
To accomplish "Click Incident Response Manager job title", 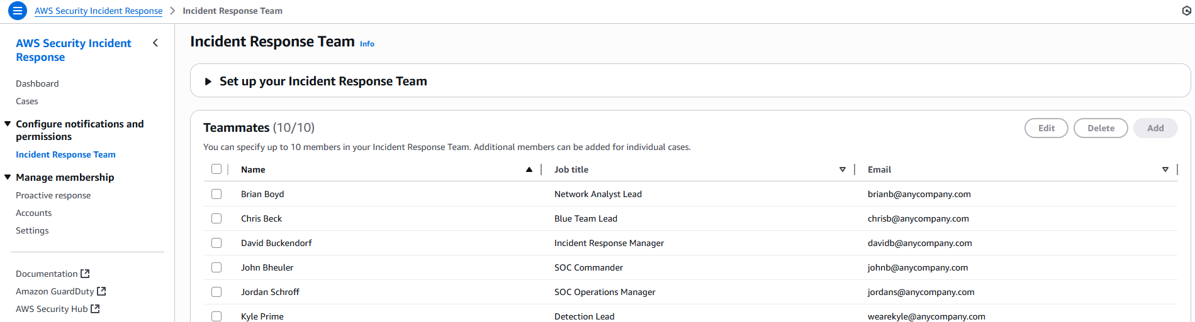I will coord(609,243).
